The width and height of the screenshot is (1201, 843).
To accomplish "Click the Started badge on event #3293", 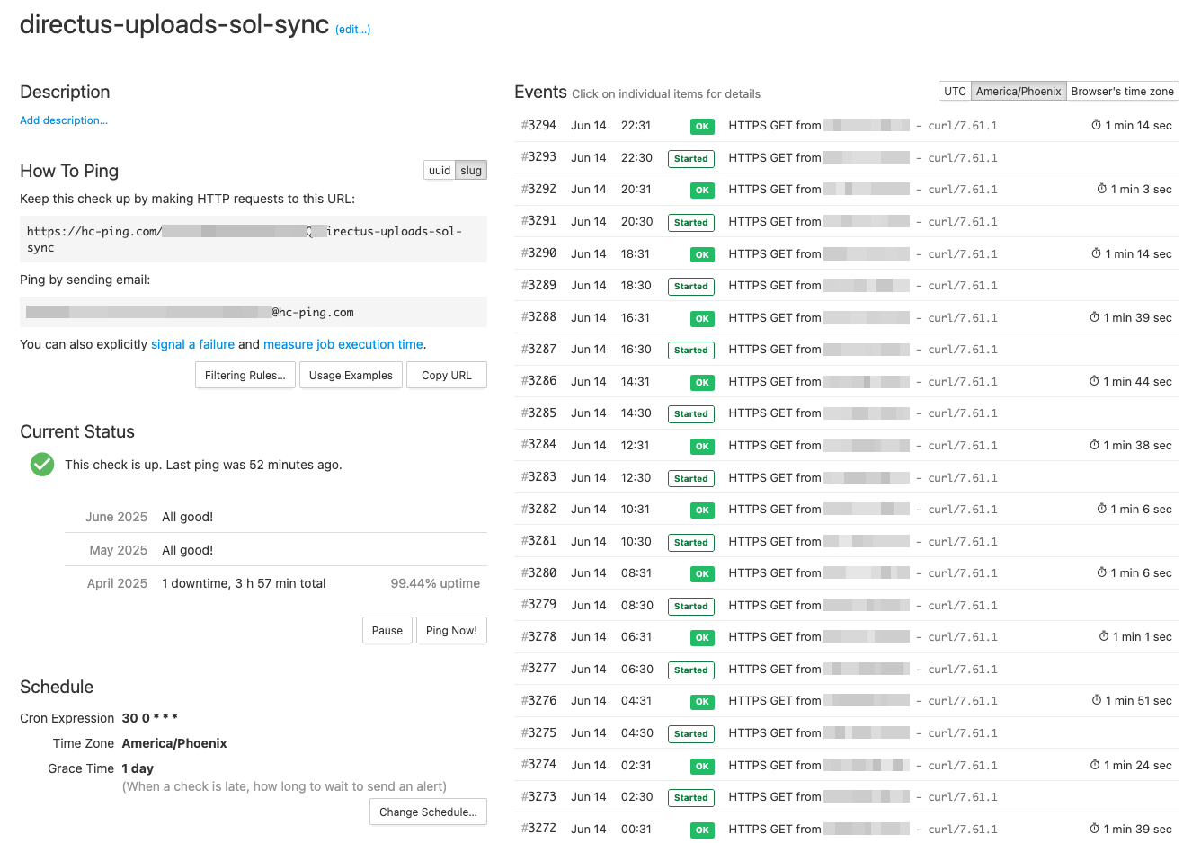I will point(690,159).
